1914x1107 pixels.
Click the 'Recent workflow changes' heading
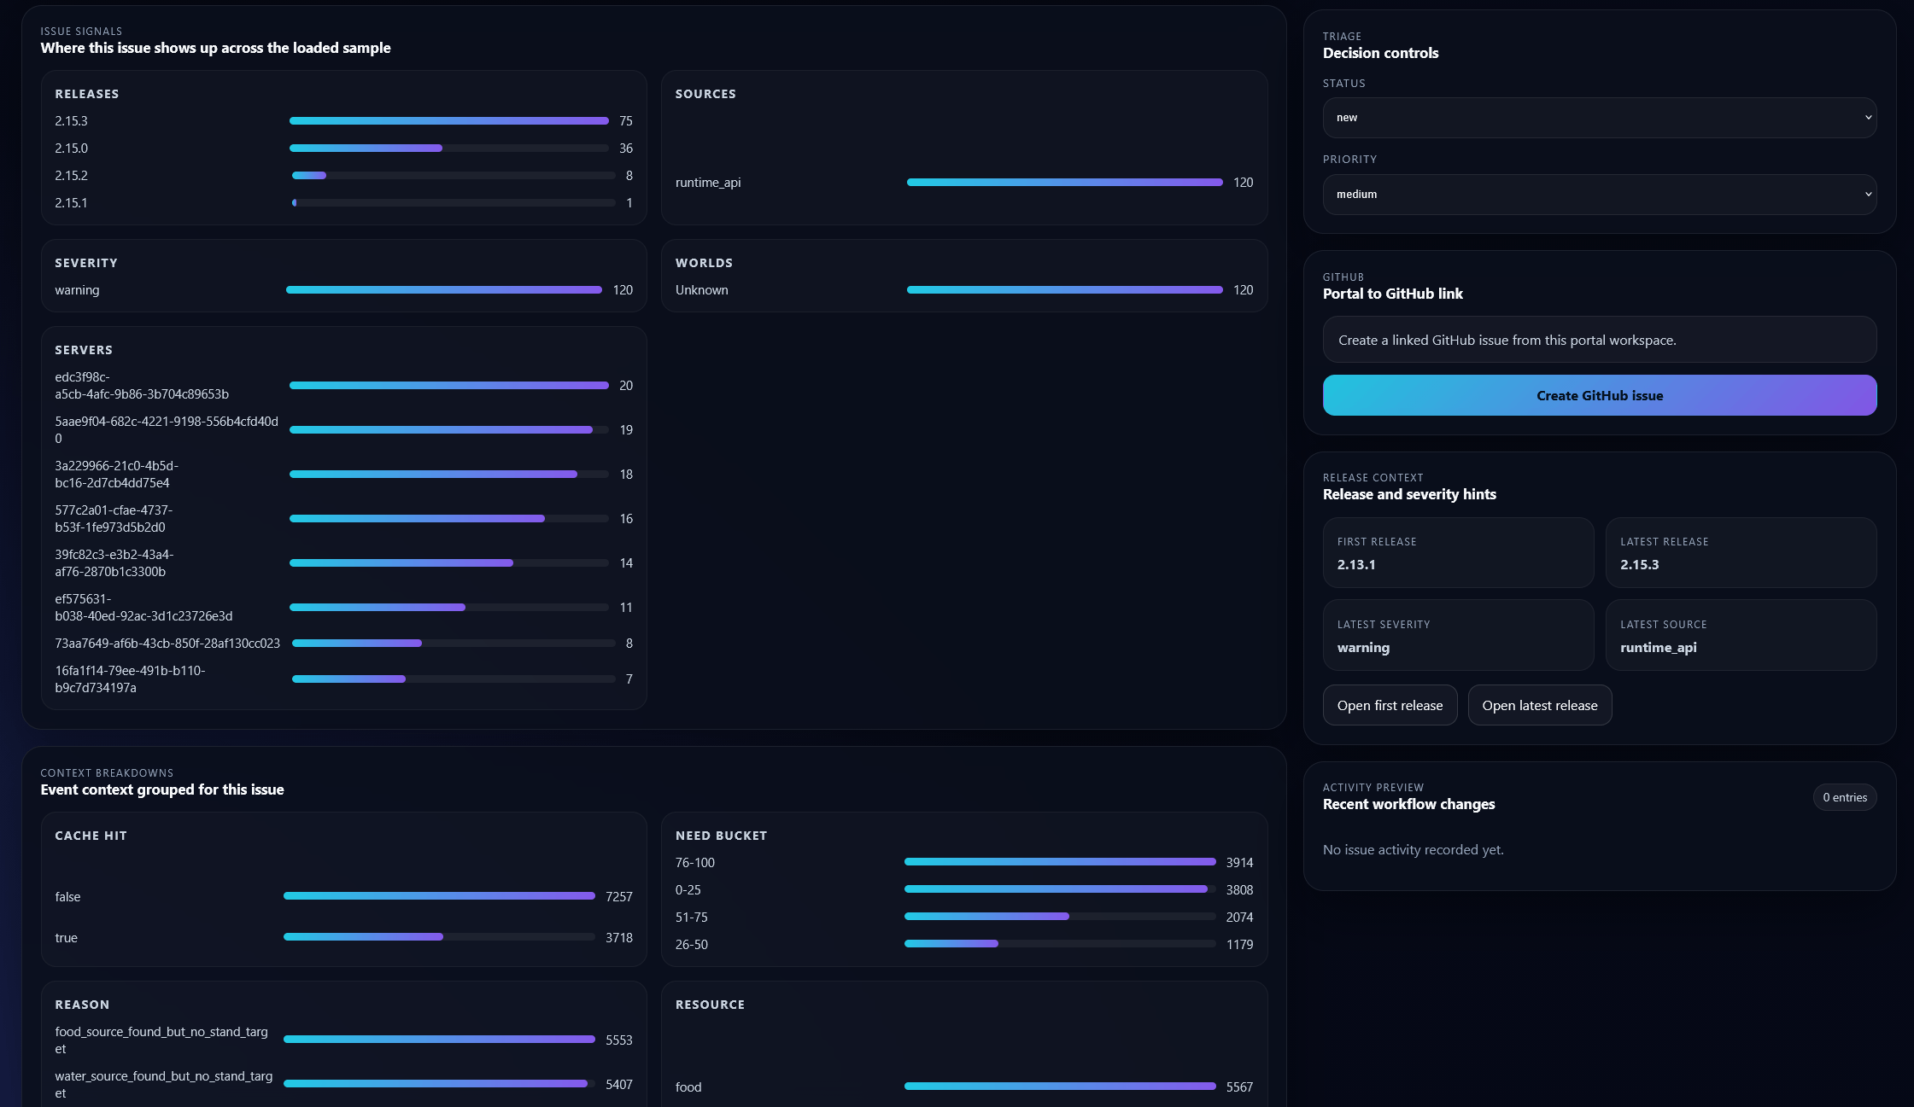pyautogui.click(x=1408, y=804)
